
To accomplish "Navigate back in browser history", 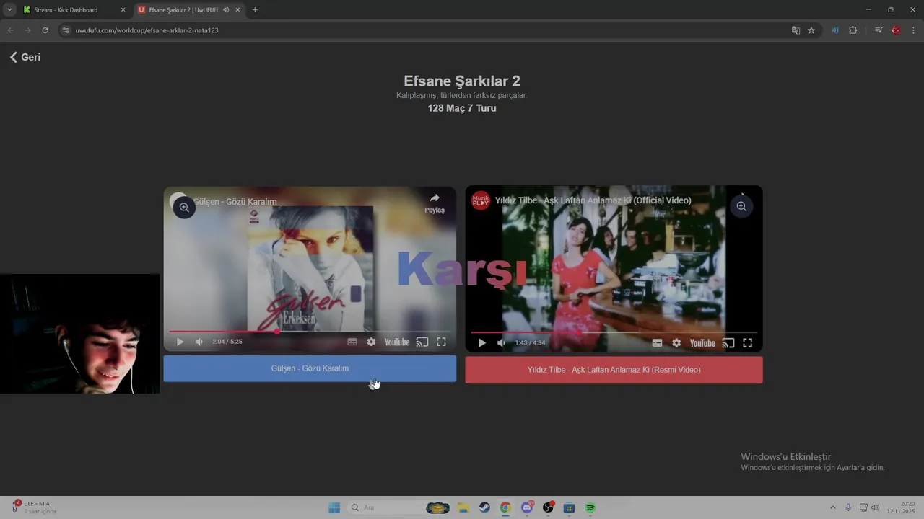I will [x=10, y=30].
